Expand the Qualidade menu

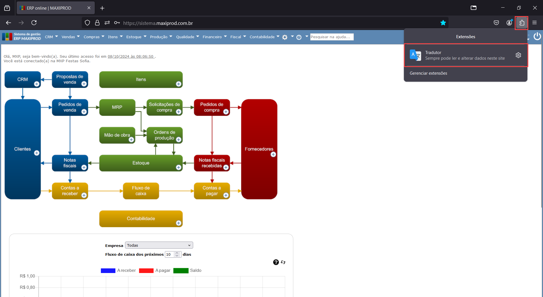(x=188, y=37)
